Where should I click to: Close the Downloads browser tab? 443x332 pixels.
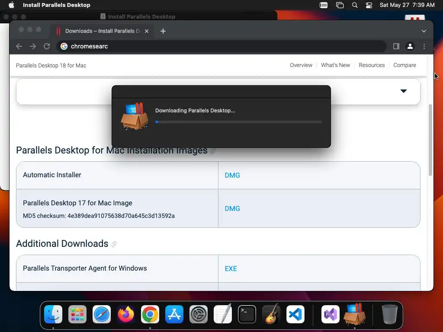tap(147, 31)
